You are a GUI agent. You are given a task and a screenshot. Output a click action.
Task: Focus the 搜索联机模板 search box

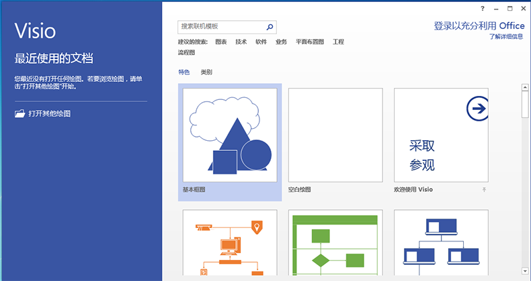[x=227, y=27]
